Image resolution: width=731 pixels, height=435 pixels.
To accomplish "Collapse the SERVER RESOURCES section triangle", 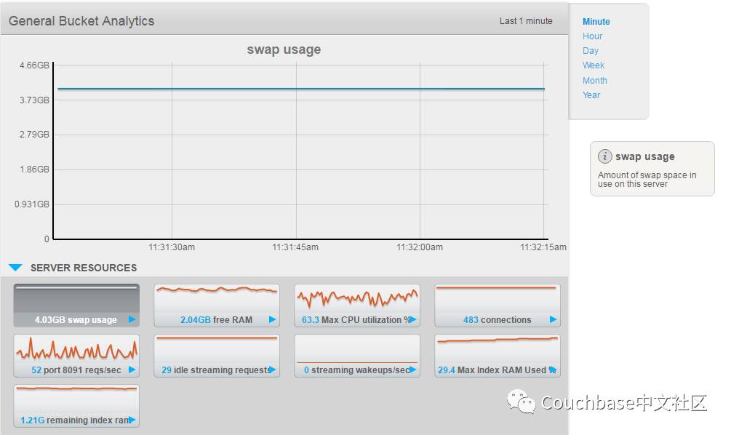I will coord(15,267).
